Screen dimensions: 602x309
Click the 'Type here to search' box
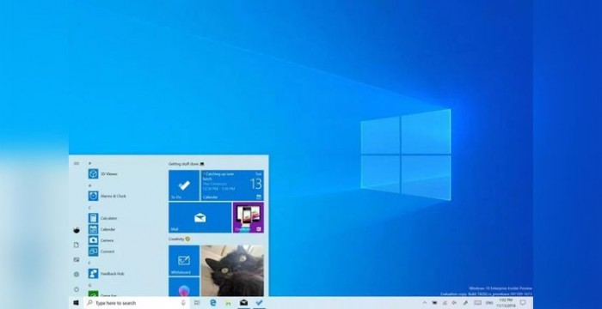pos(137,303)
